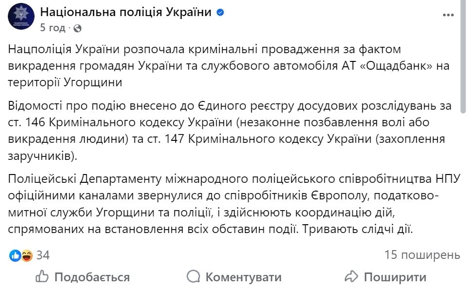
Task: Click the blue verified checkmark badge
Action: coord(220,12)
